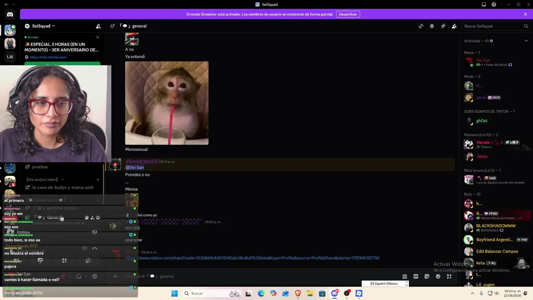Open General voice channel settings gear
Image resolution: width=533 pixels, height=300 pixels.
click(x=98, y=217)
